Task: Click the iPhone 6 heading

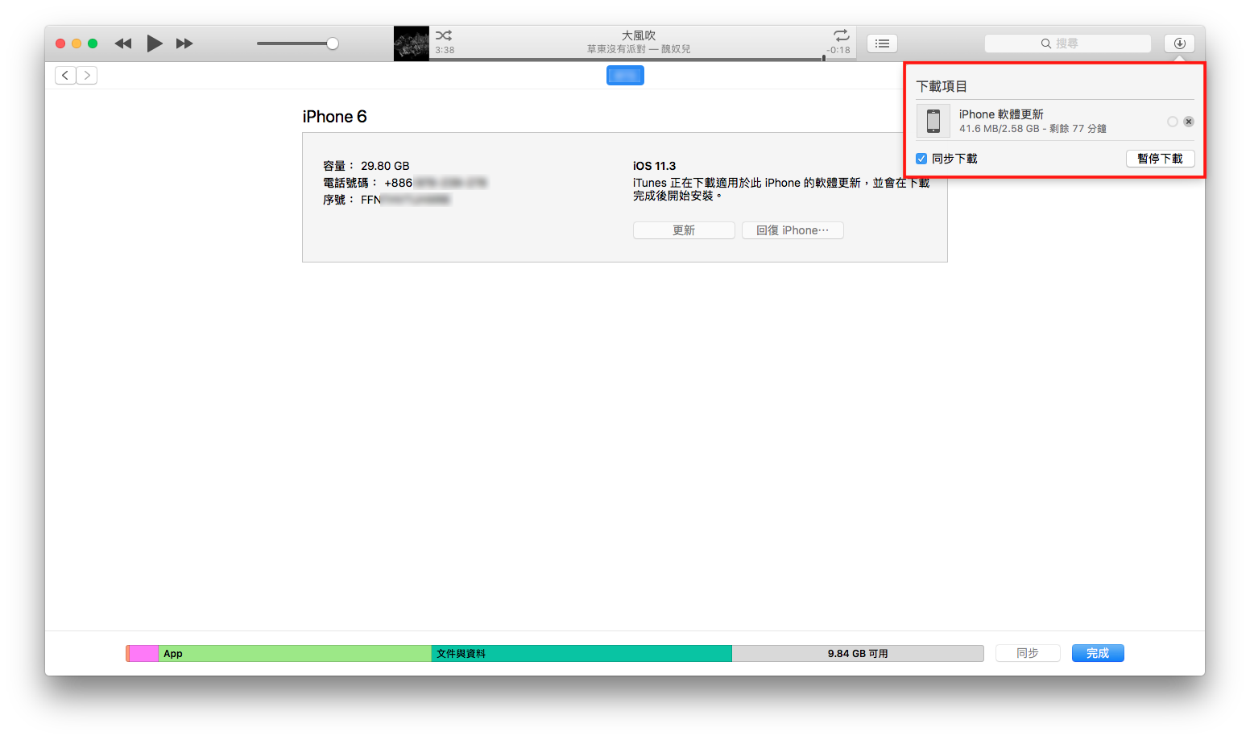Action: tap(334, 117)
